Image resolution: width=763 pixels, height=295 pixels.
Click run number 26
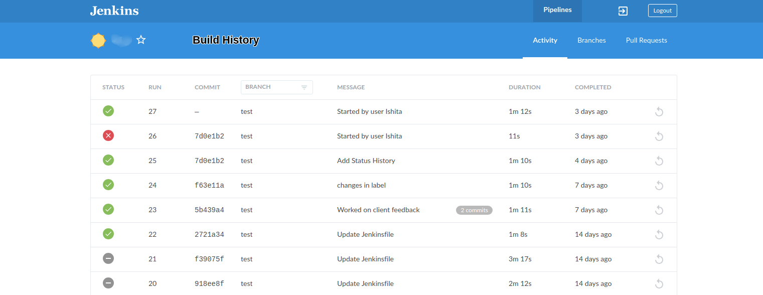[x=152, y=136]
